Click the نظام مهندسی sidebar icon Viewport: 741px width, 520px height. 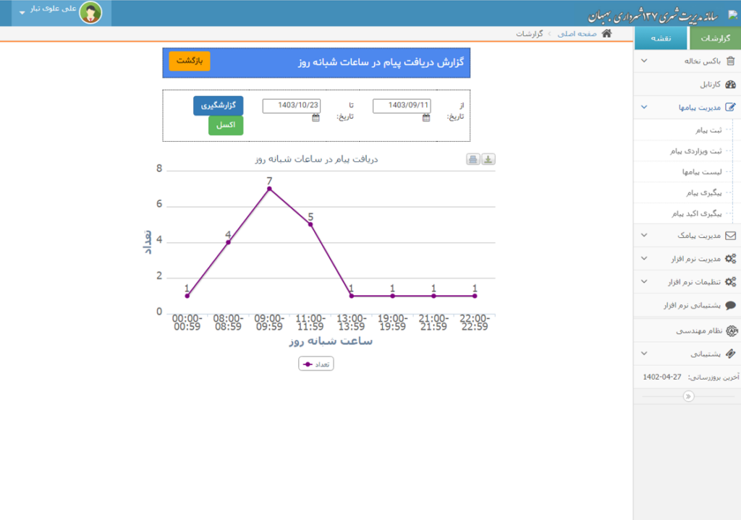(x=731, y=331)
